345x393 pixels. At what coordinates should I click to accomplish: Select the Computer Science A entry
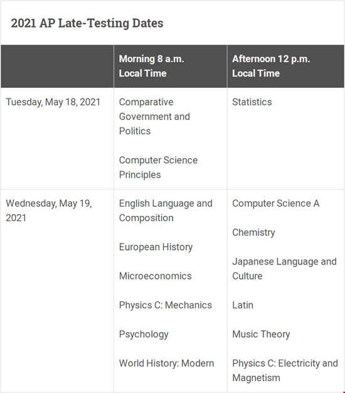(x=275, y=203)
